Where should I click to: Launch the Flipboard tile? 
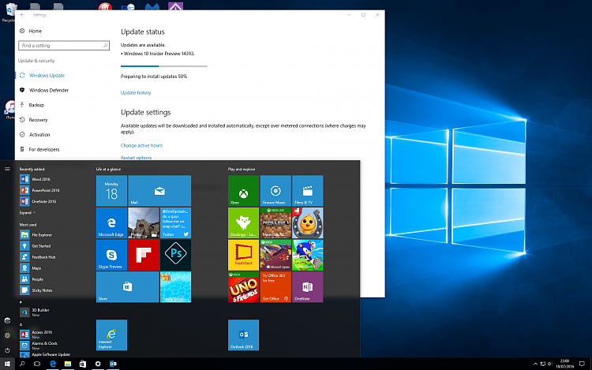click(144, 255)
